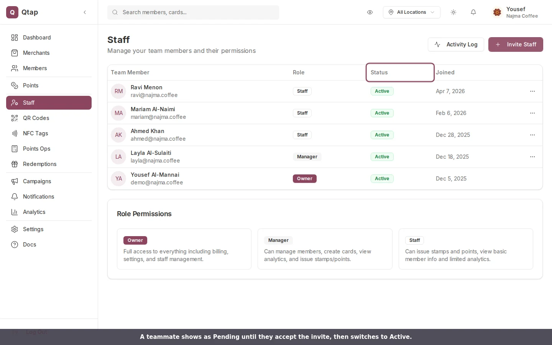Image resolution: width=552 pixels, height=345 pixels.
Task: Click the Invite Staff button
Action: coord(516,44)
